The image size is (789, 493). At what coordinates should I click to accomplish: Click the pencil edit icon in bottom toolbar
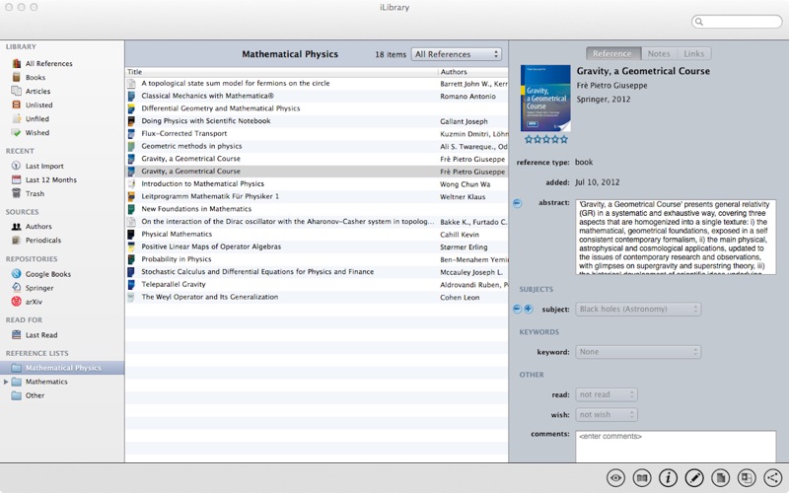(694, 478)
